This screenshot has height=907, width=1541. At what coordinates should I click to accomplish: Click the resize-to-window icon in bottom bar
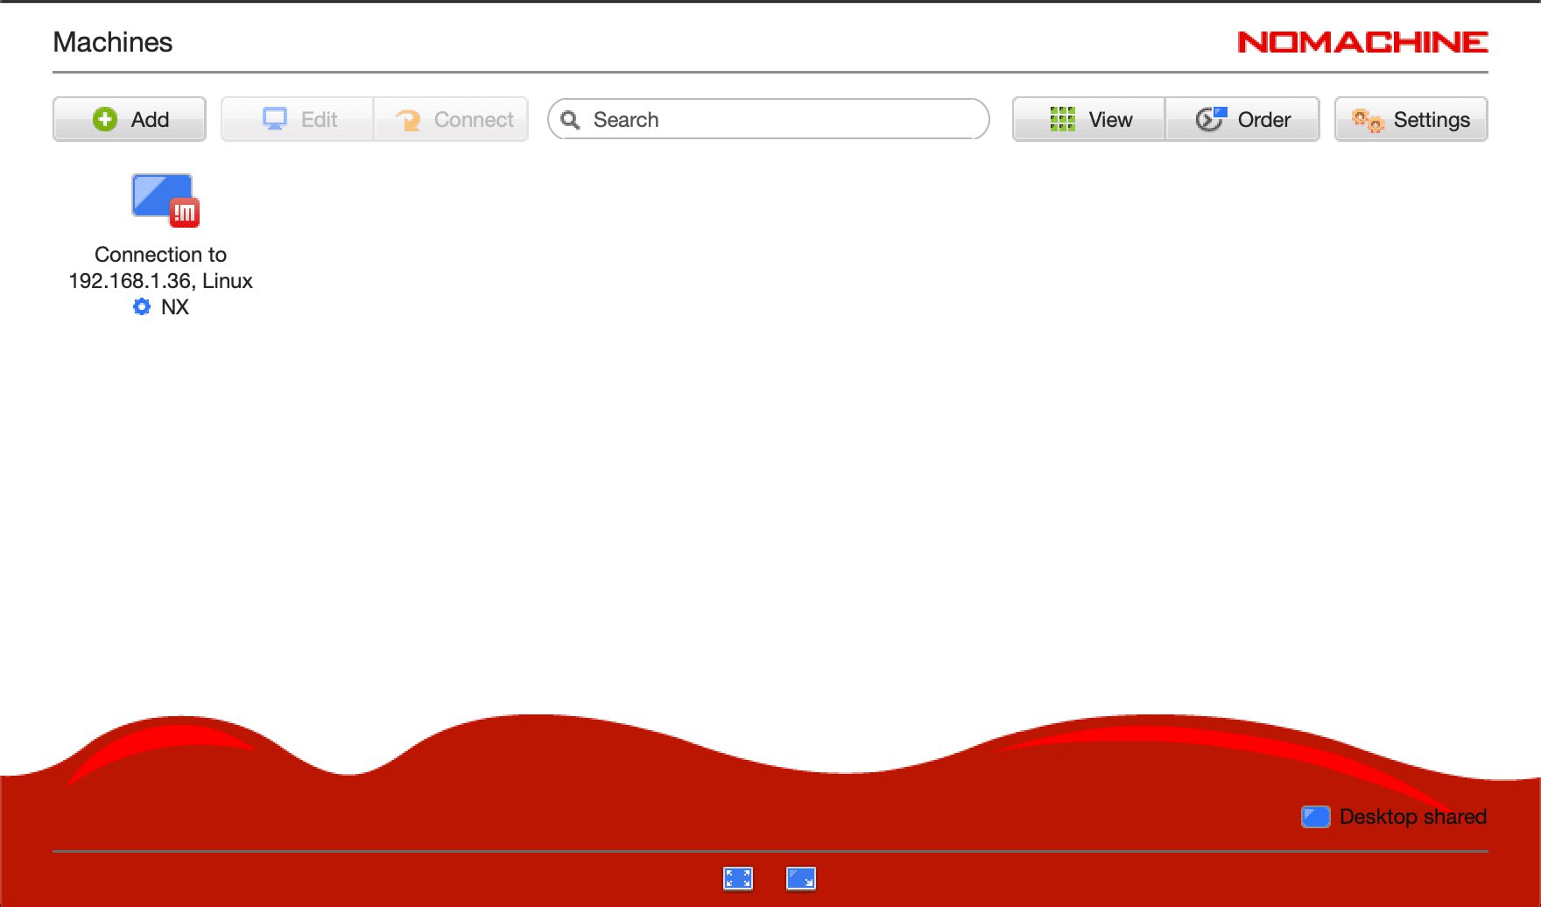[801, 878]
